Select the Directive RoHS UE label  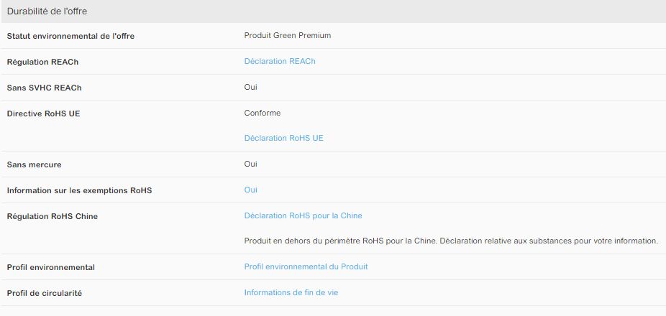pyautogui.click(x=43, y=113)
